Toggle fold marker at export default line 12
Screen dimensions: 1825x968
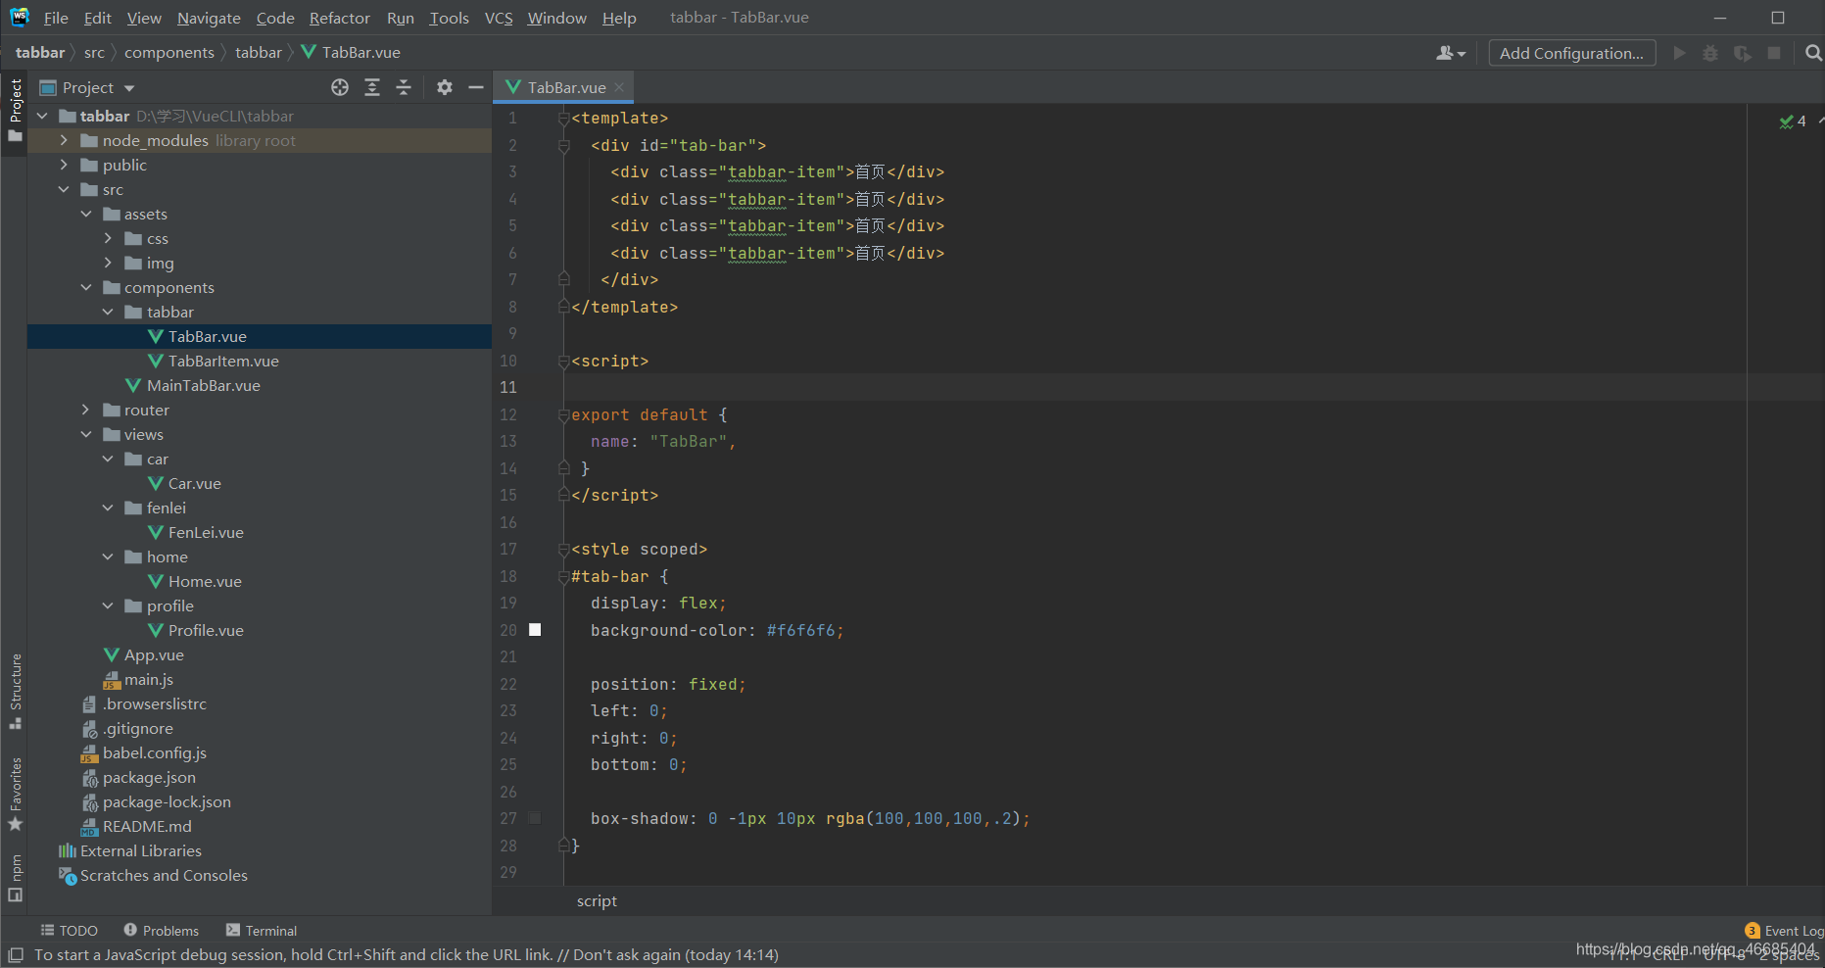click(x=564, y=415)
